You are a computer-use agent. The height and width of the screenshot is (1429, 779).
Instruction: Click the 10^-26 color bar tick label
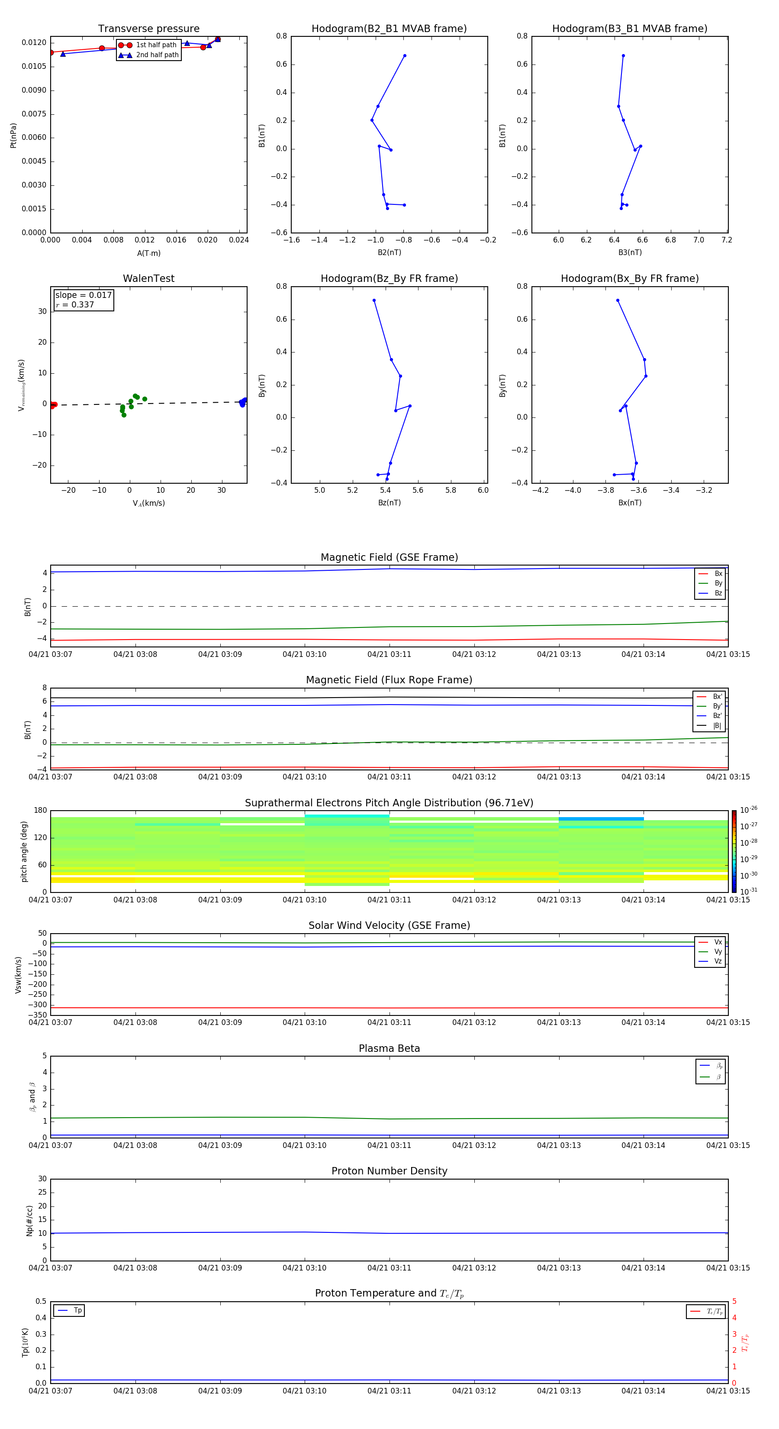[749, 810]
